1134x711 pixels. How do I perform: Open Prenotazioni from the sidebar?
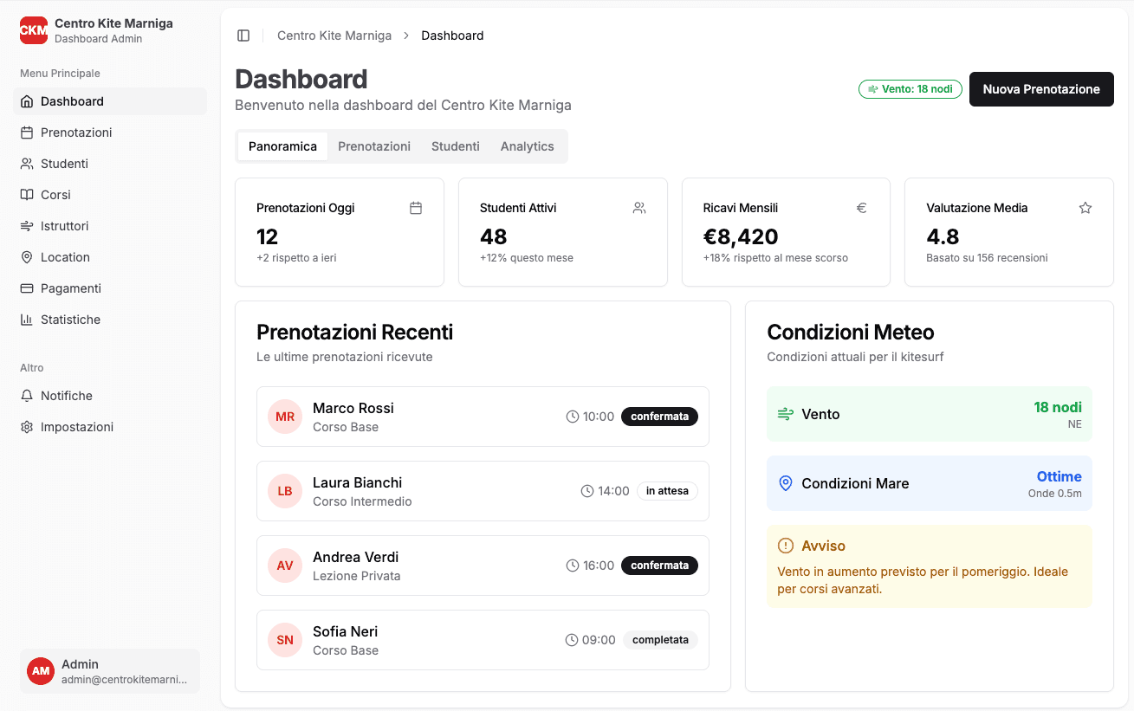pos(75,133)
